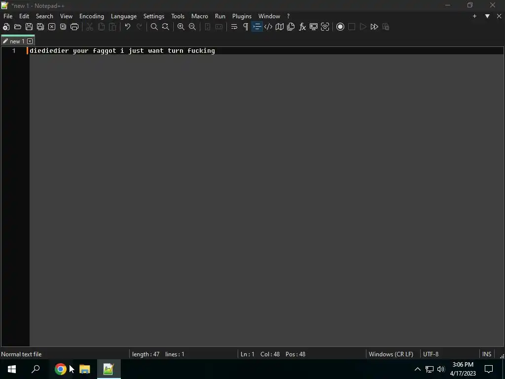Open Find with the magnifier icon

[x=154, y=27]
